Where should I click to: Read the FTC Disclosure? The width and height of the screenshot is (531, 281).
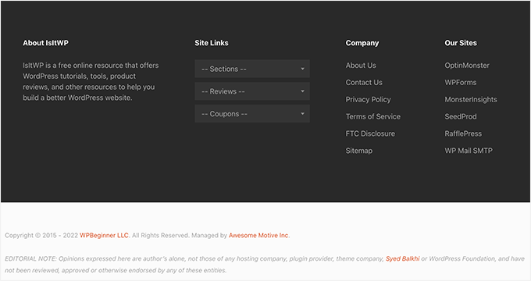[x=370, y=133]
